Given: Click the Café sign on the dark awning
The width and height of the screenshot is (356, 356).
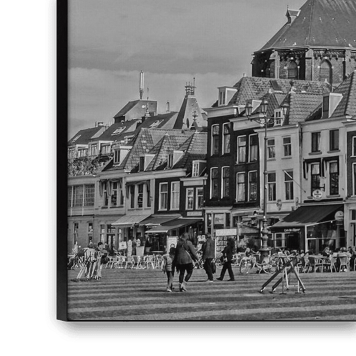Looking at the screenshot, I should [292, 230].
